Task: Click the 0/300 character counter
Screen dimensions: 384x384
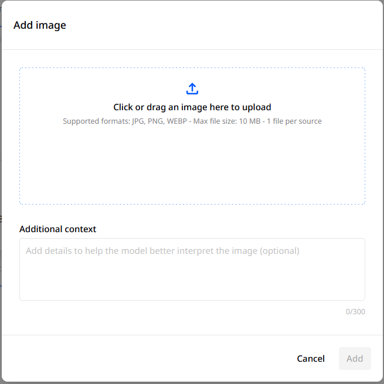Action: (x=355, y=312)
